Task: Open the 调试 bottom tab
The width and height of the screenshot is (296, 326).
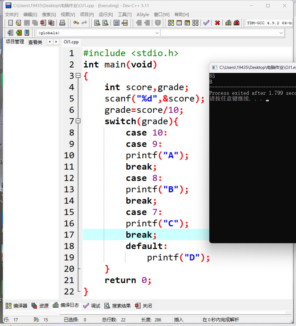Action: tap(91, 306)
